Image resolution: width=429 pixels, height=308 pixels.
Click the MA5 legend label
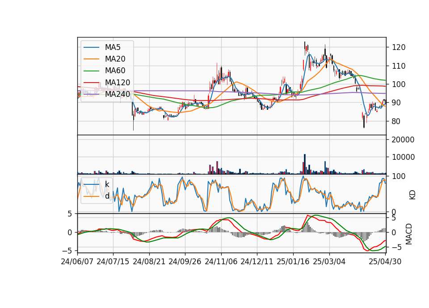tap(113, 47)
